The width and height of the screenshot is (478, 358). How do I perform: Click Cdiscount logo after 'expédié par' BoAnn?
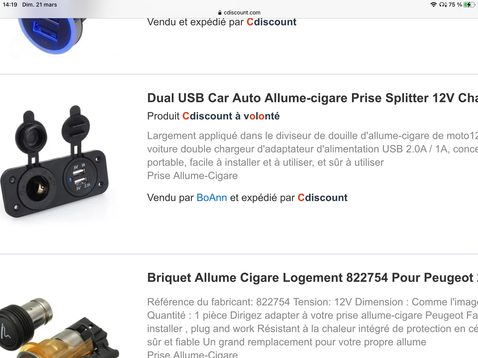[x=323, y=198]
